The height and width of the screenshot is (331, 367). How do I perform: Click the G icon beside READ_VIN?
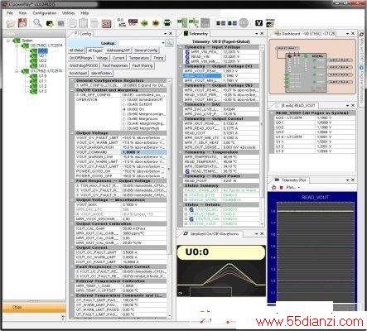187,56
